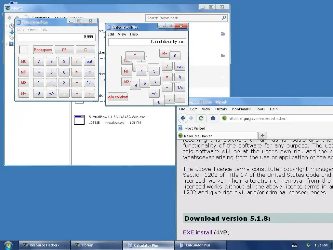
Task: Click the 8 key in divide-by-zero calculator
Action: click(175, 56)
